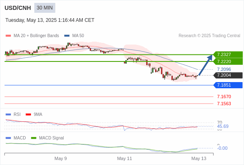
Task: Click the MACD blue legend swatch
Action: point(8,138)
